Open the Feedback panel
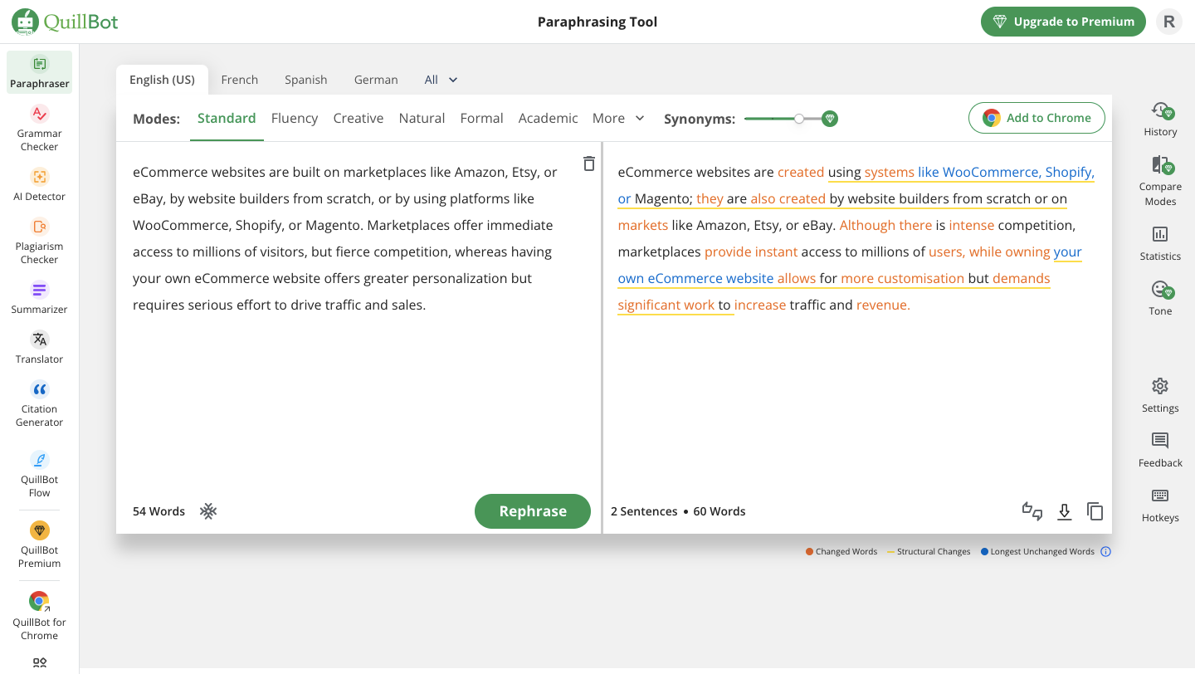Viewport: 1195px width, 674px height. point(1160,451)
